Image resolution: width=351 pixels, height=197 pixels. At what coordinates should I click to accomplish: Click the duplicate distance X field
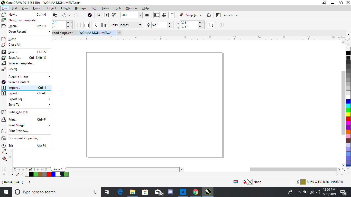pyautogui.click(x=189, y=23)
